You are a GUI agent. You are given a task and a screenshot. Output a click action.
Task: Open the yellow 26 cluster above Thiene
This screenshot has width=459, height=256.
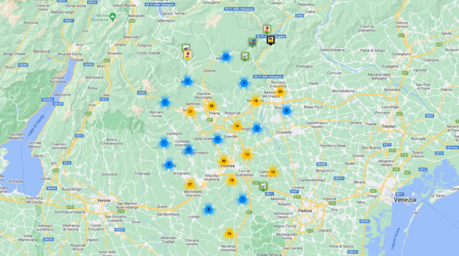[x=211, y=106]
